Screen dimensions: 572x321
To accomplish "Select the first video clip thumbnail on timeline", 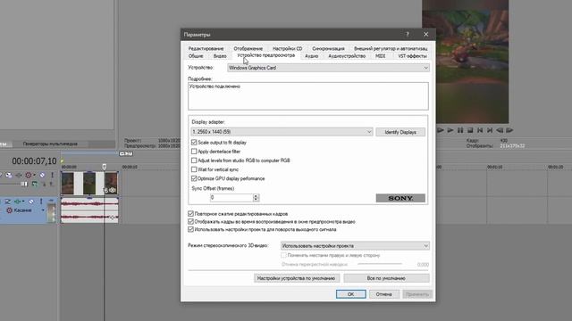I will tap(68, 183).
